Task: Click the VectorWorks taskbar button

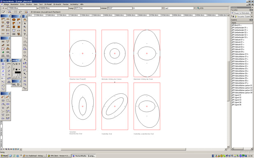Action: click(83, 156)
